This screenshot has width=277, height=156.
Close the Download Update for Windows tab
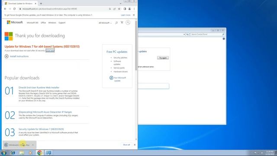click(x=35, y=3)
